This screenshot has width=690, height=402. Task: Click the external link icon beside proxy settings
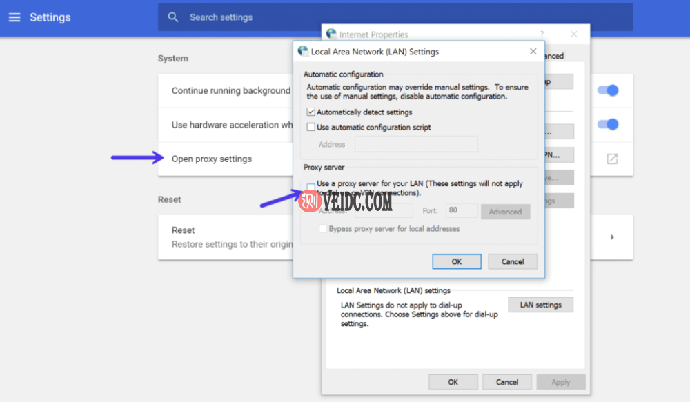pyautogui.click(x=611, y=159)
